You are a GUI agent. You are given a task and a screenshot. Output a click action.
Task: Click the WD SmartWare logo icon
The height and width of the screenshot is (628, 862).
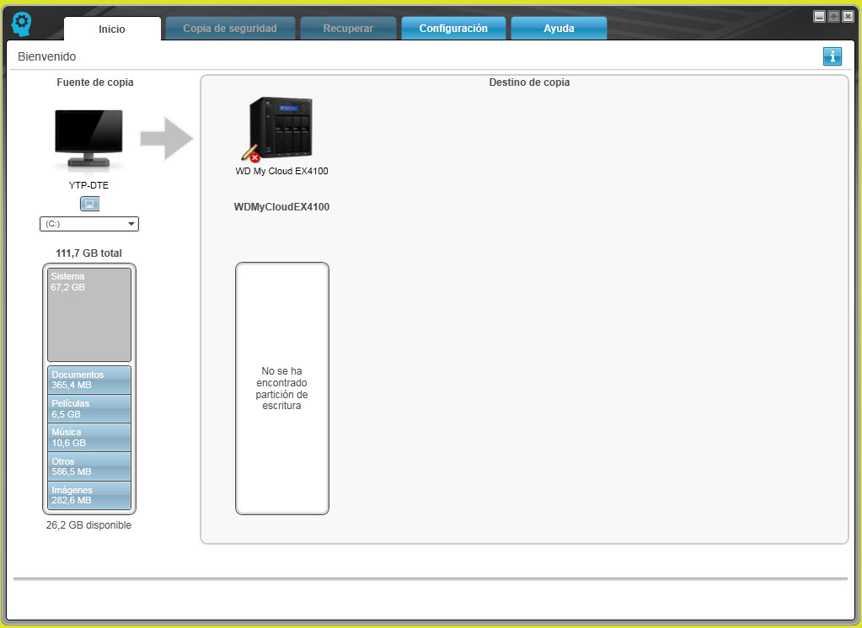pyautogui.click(x=20, y=23)
